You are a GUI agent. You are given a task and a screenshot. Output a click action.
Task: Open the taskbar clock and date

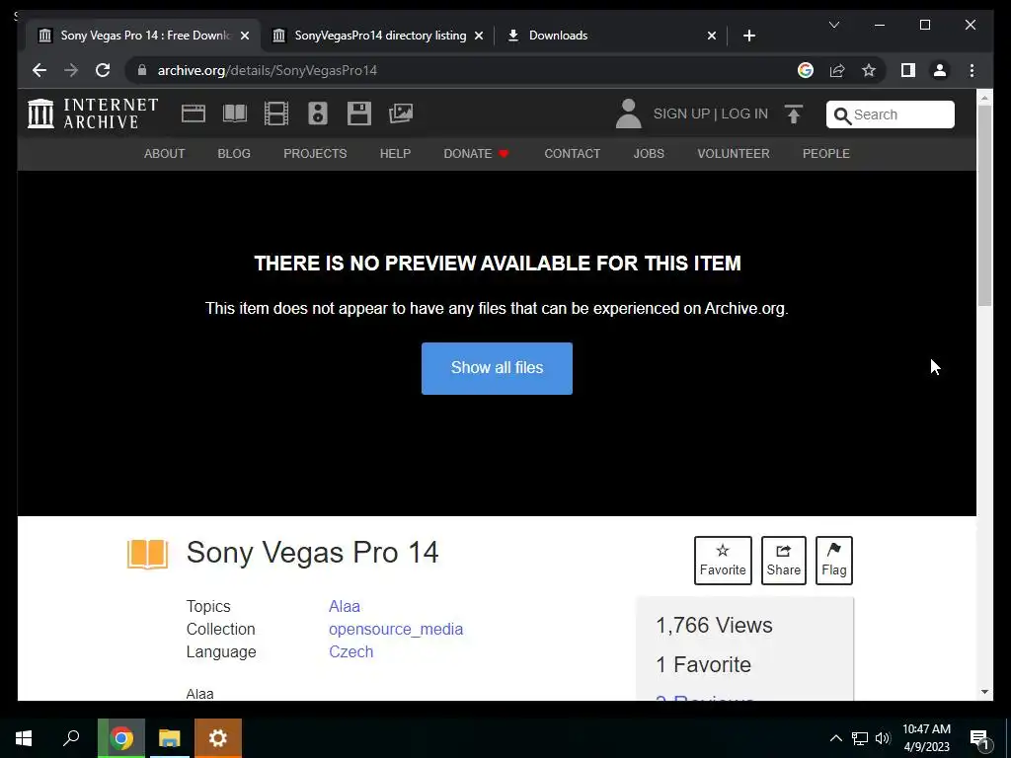click(x=926, y=738)
